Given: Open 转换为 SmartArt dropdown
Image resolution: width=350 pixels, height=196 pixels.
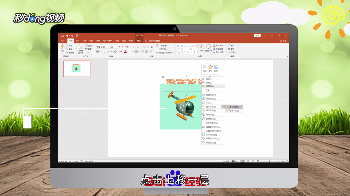Looking at the screenshot, I should [x=165, y=53].
